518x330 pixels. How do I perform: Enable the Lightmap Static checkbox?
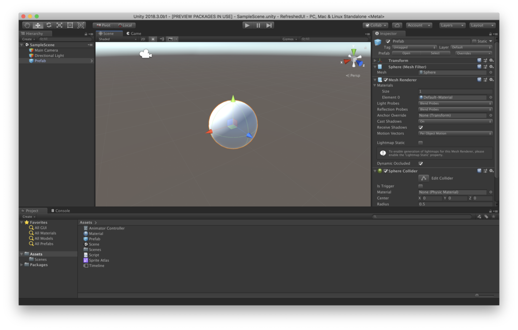420,143
